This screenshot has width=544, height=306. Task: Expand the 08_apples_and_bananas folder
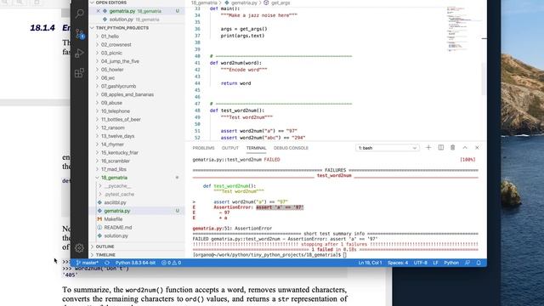[x=137, y=94]
